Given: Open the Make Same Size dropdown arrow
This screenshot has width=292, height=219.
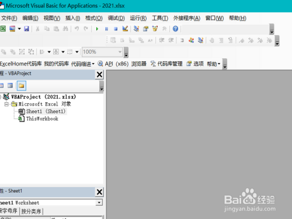Looking at the screenshot, I should click(x=77, y=52).
